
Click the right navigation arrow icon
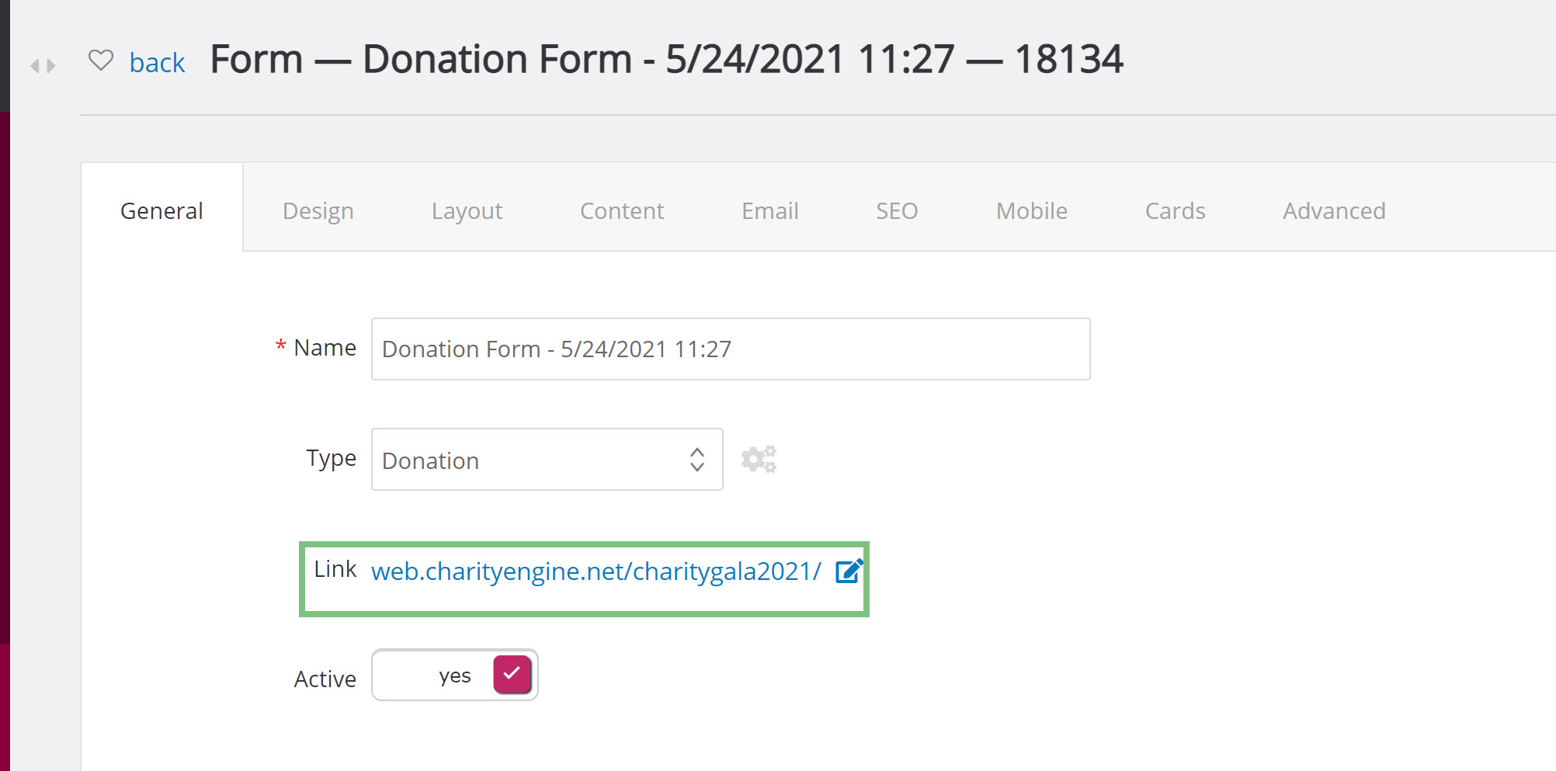[51, 66]
